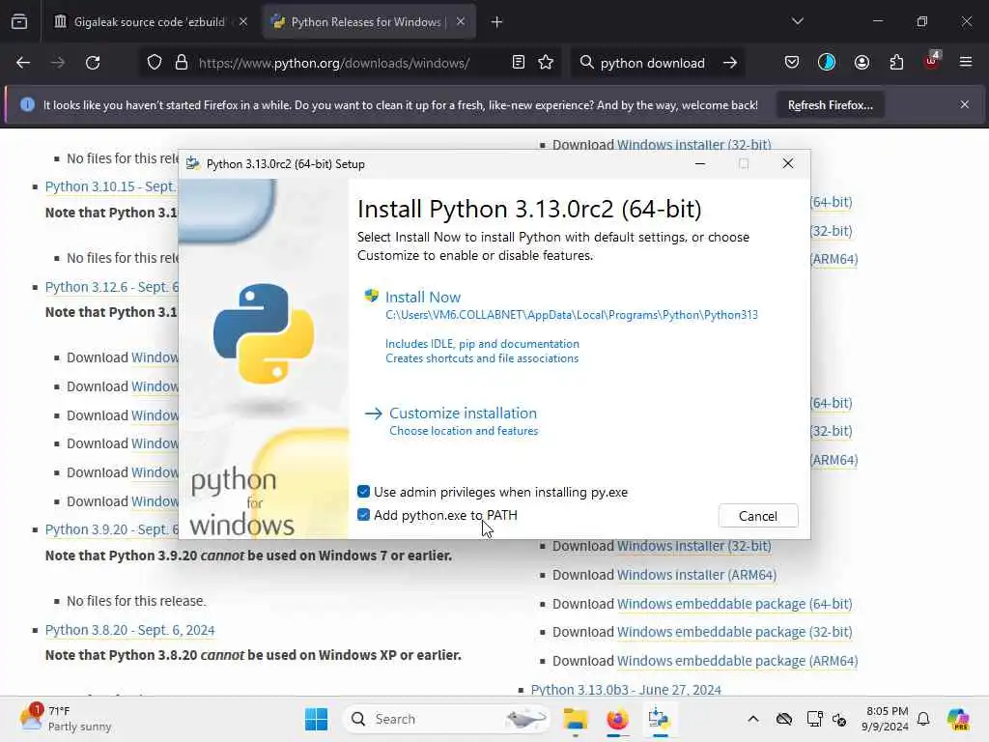This screenshot has height=742, width=989.
Task: Click Python installer icon in taskbar
Action: (x=659, y=719)
